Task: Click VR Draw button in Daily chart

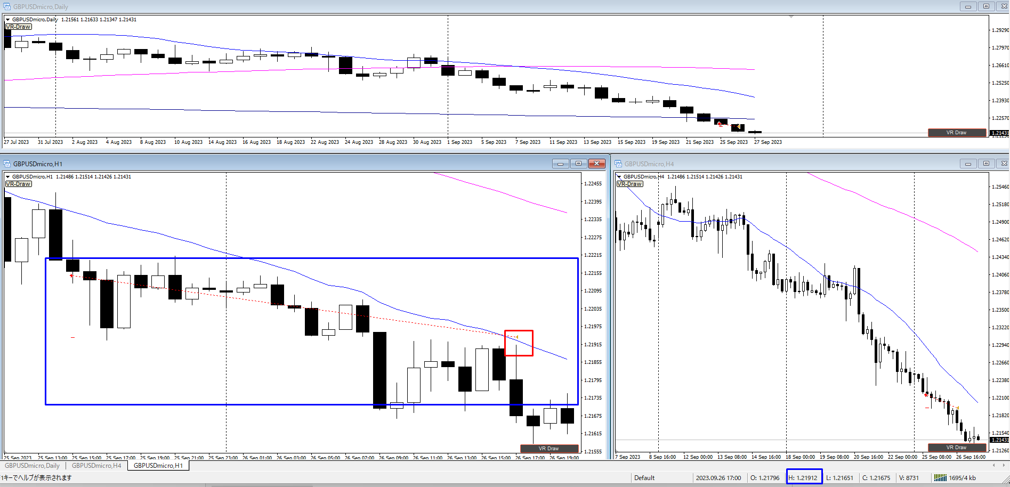Action: [x=957, y=133]
